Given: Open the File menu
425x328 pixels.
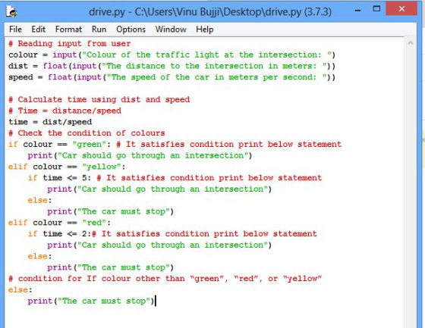Looking at the screenshot, I should 15,30.
